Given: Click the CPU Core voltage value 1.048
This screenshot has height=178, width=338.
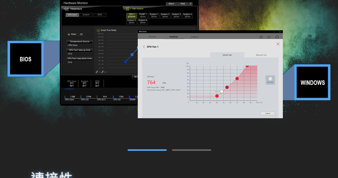Looking at the screenshot, I should 73,97.
